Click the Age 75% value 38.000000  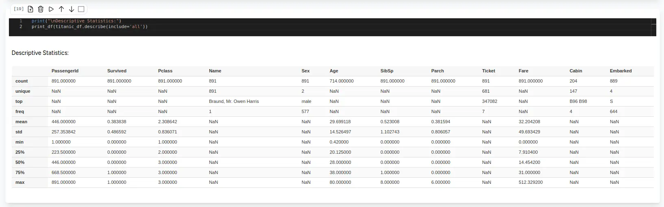point(340,172)
